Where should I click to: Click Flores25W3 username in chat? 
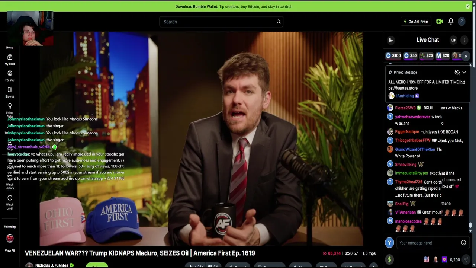[x=405, y=108]
